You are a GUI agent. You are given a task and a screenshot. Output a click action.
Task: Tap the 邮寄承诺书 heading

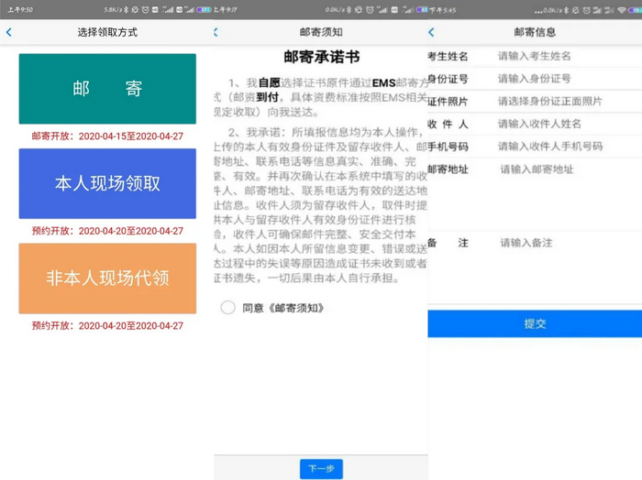click(x=320, y=57)
